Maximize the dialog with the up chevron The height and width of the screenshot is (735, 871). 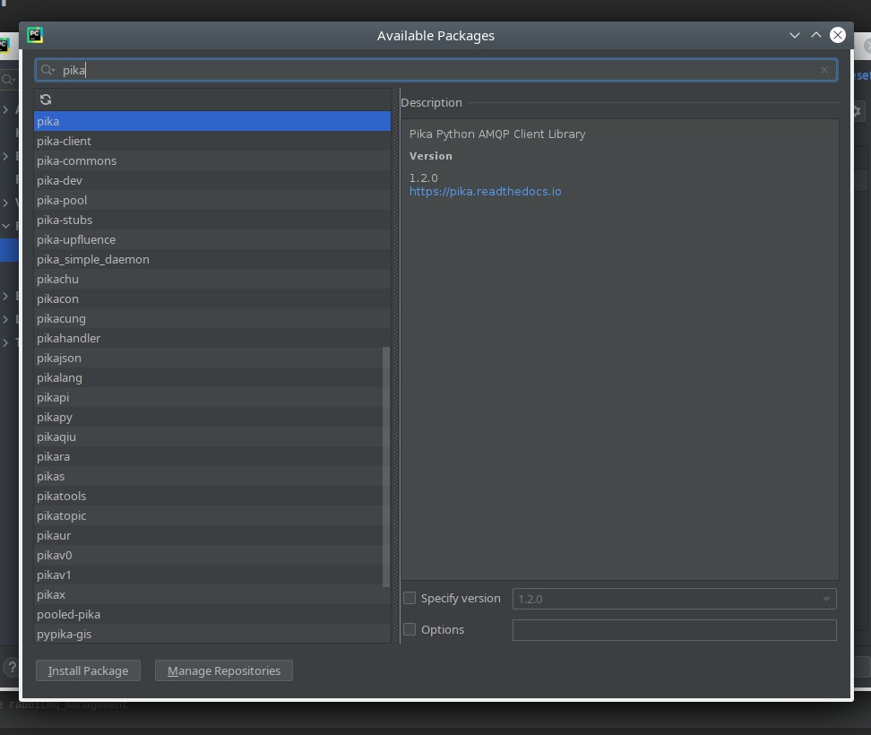816,35
